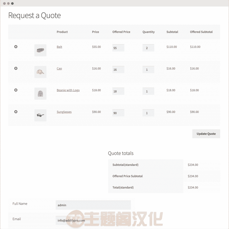Click the Offered Price column header
Screen dimensions: 229x229
121,32
